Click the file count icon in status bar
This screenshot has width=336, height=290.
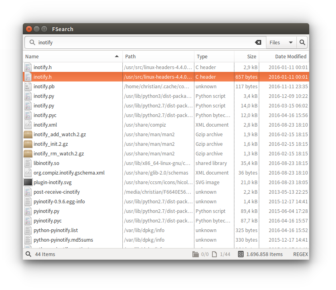pos(214,254)
